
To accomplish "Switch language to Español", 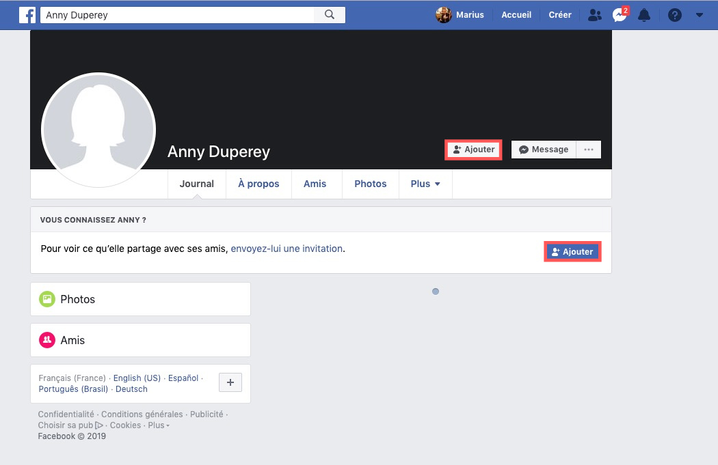I will (183, 378).
